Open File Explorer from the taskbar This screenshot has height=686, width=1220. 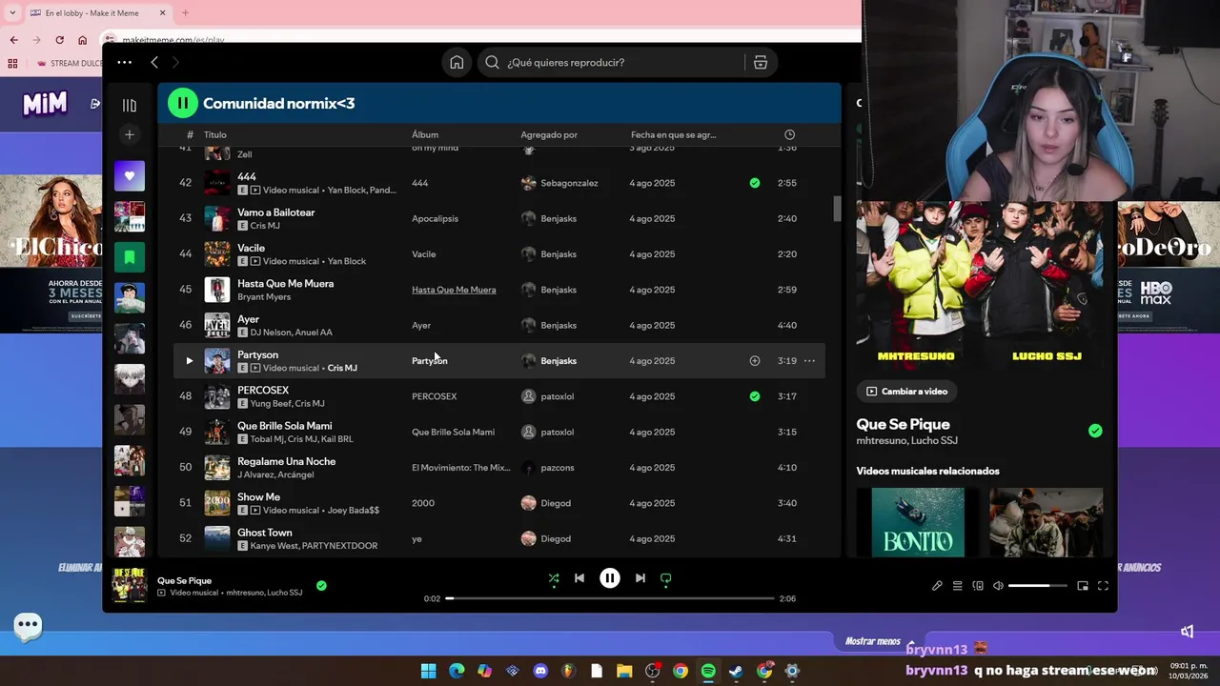624,671
